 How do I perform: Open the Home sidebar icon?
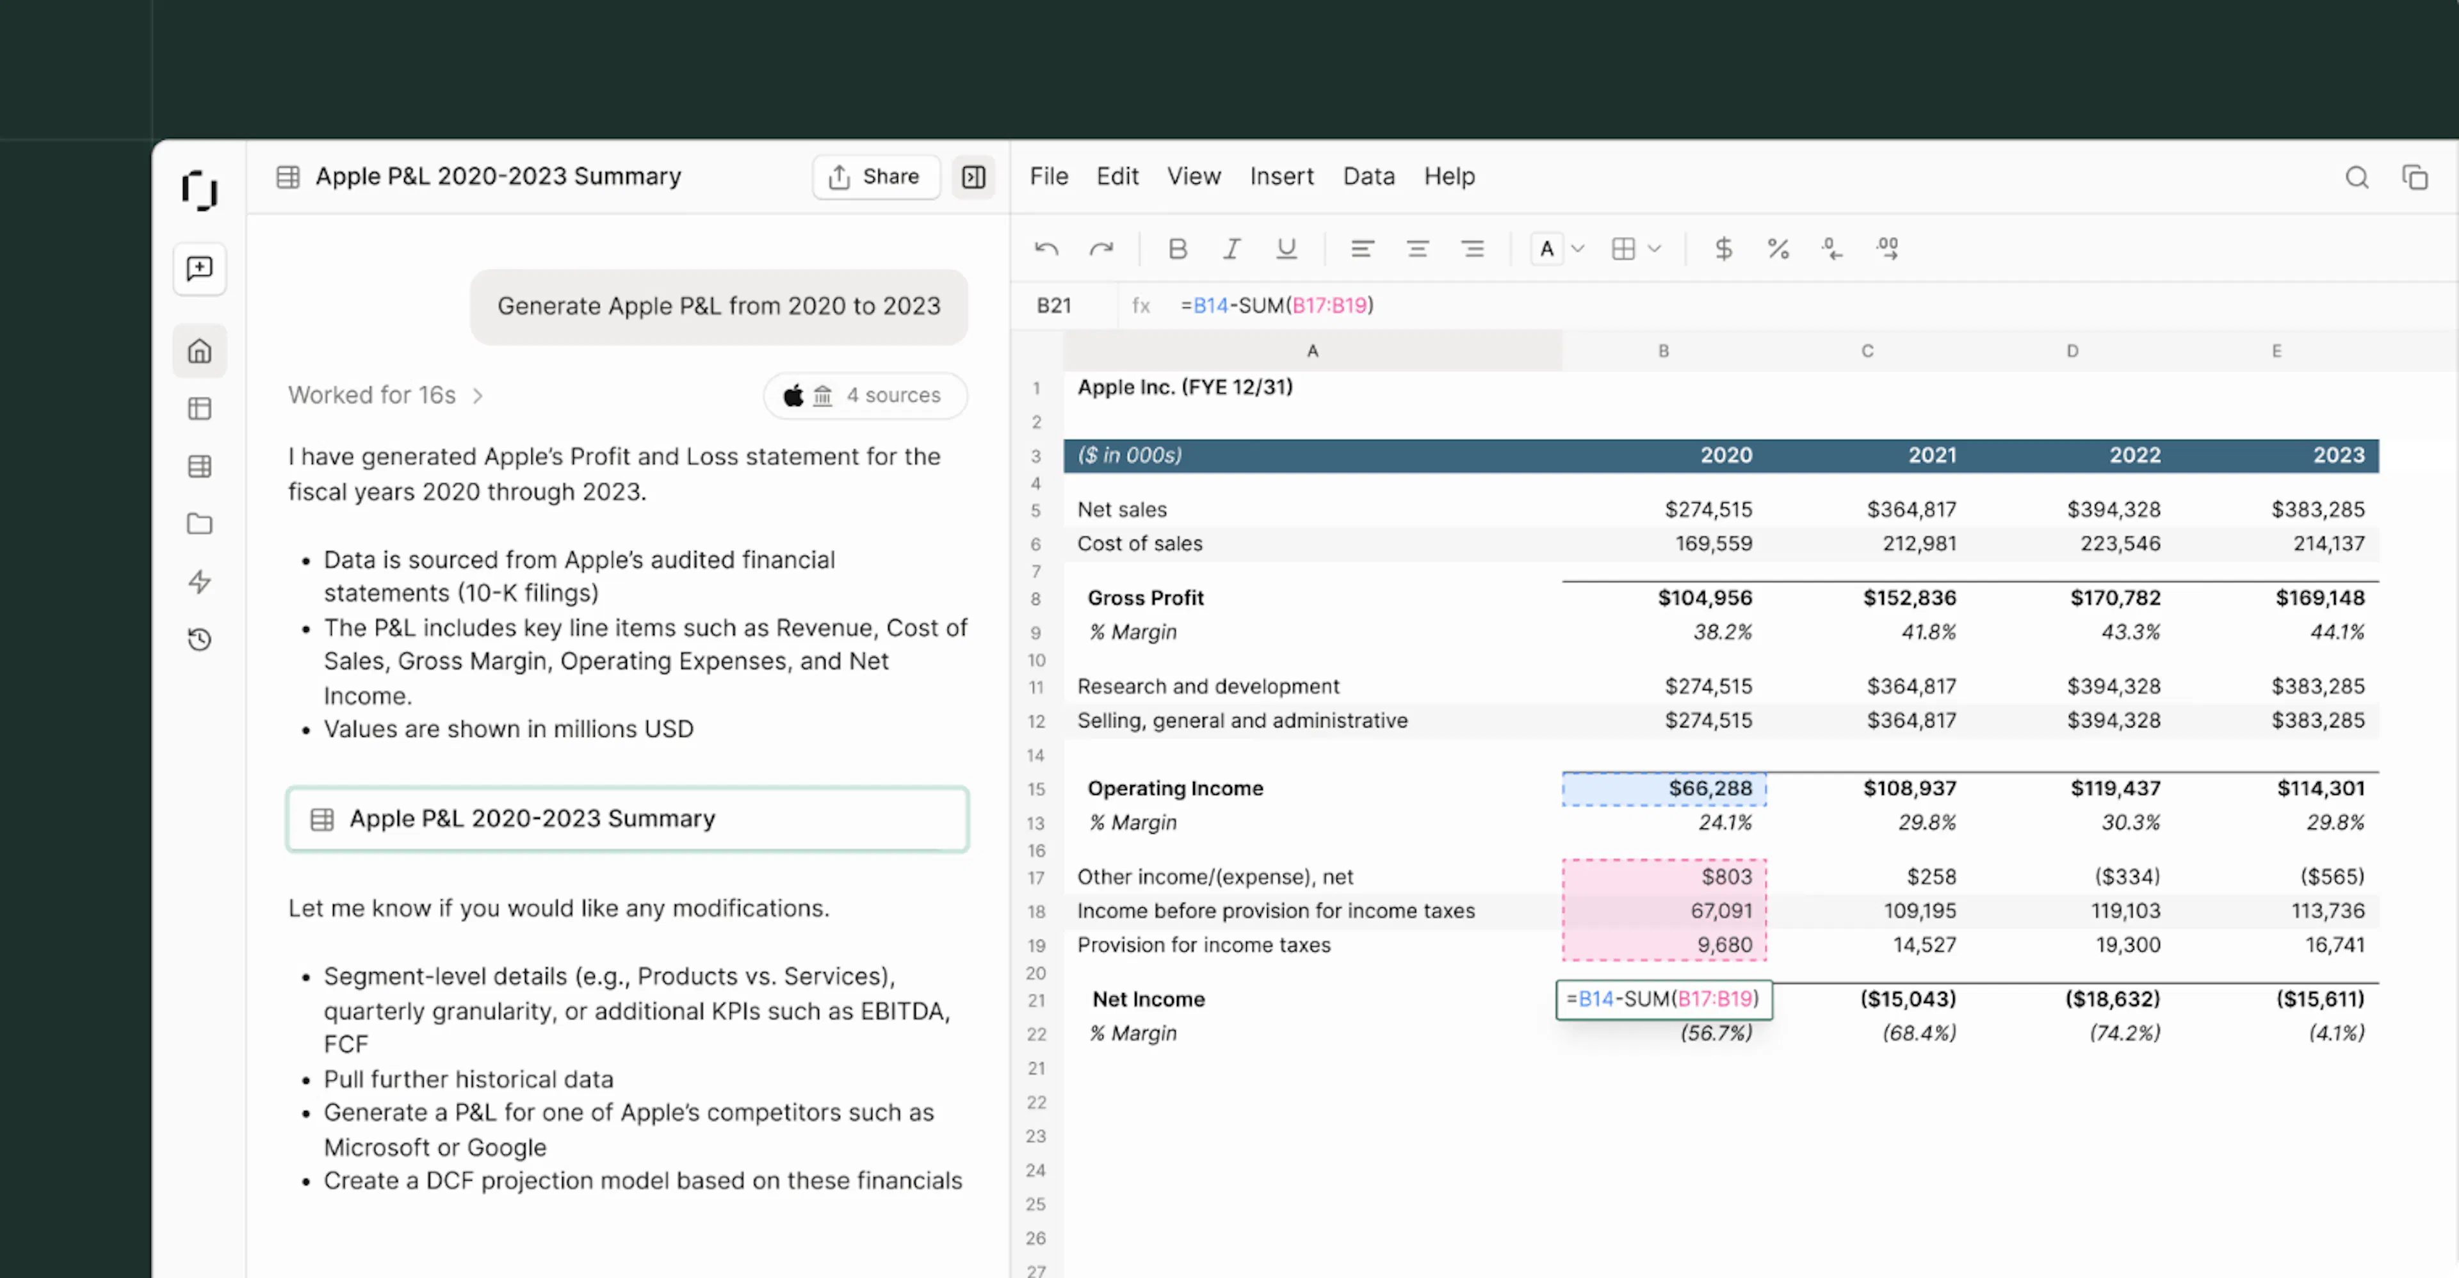click(200, 352)
